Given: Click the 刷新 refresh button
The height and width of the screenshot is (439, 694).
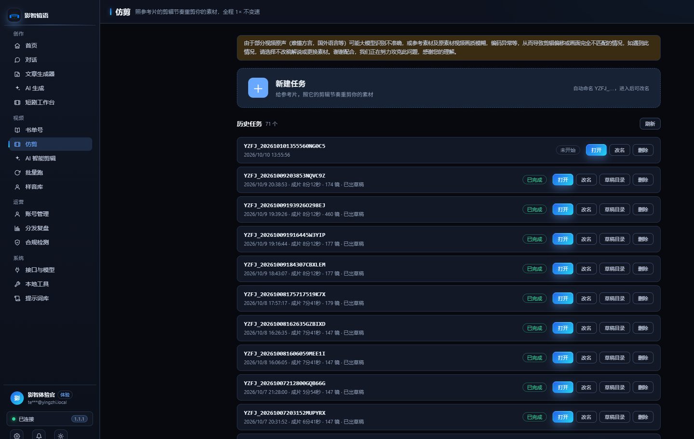Looking at the screenshot, I should pos(650,124).
